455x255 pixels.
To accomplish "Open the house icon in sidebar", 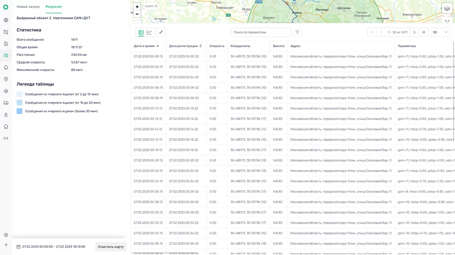I will click(6, 126).
